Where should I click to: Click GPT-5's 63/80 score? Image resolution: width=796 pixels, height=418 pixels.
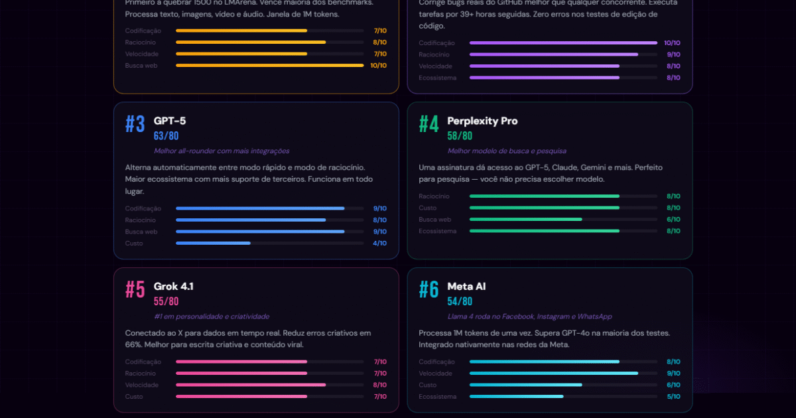tap(166, 136)
